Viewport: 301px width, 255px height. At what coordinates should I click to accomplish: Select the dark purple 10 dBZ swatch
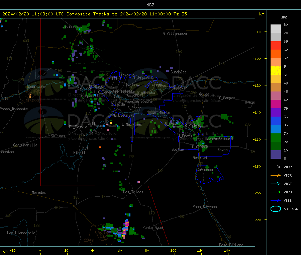[x=276, y=154]
